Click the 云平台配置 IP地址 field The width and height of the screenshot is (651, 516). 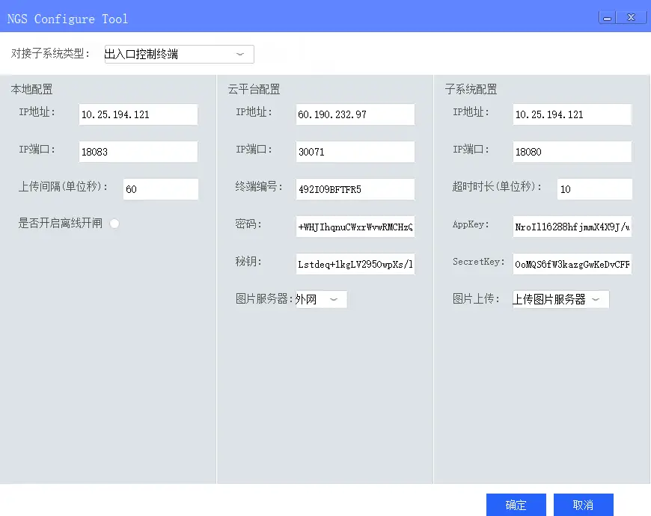pos(355,114)
